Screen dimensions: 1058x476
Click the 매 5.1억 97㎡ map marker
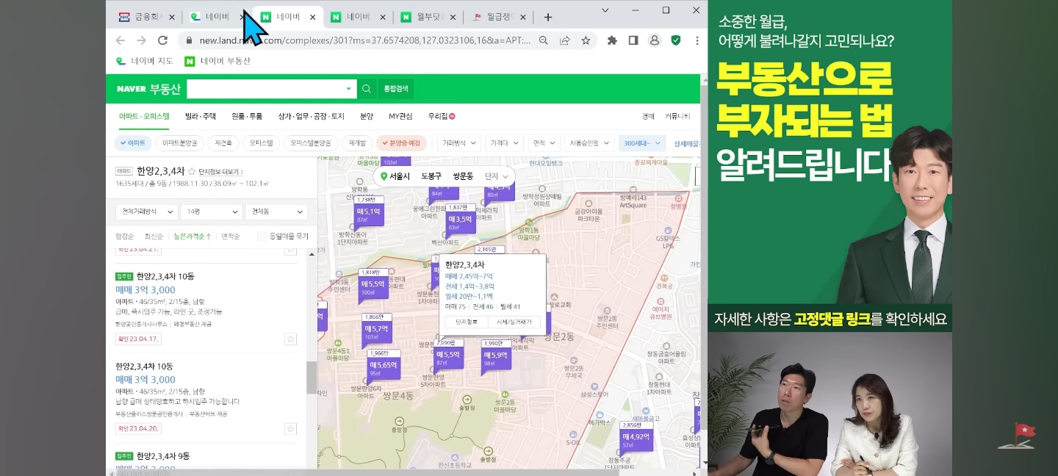(367, 213)
